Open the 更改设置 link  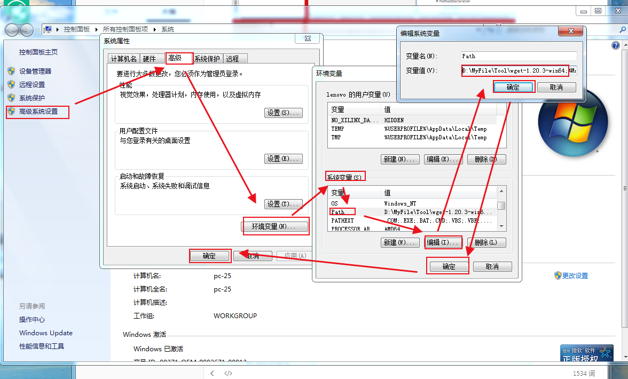click(x=571, y=275)
